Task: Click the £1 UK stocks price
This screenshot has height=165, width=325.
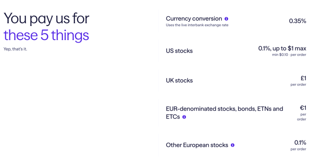Action: (x=303, y=78)
